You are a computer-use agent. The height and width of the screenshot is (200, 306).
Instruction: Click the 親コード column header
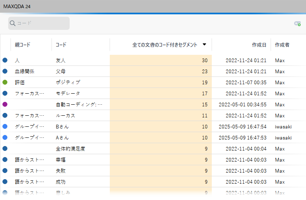[x=23, y=45]
